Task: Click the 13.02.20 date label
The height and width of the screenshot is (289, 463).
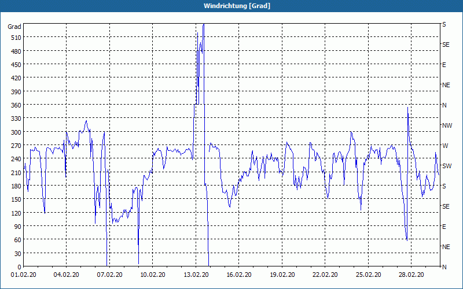Action: coord(196,275)
